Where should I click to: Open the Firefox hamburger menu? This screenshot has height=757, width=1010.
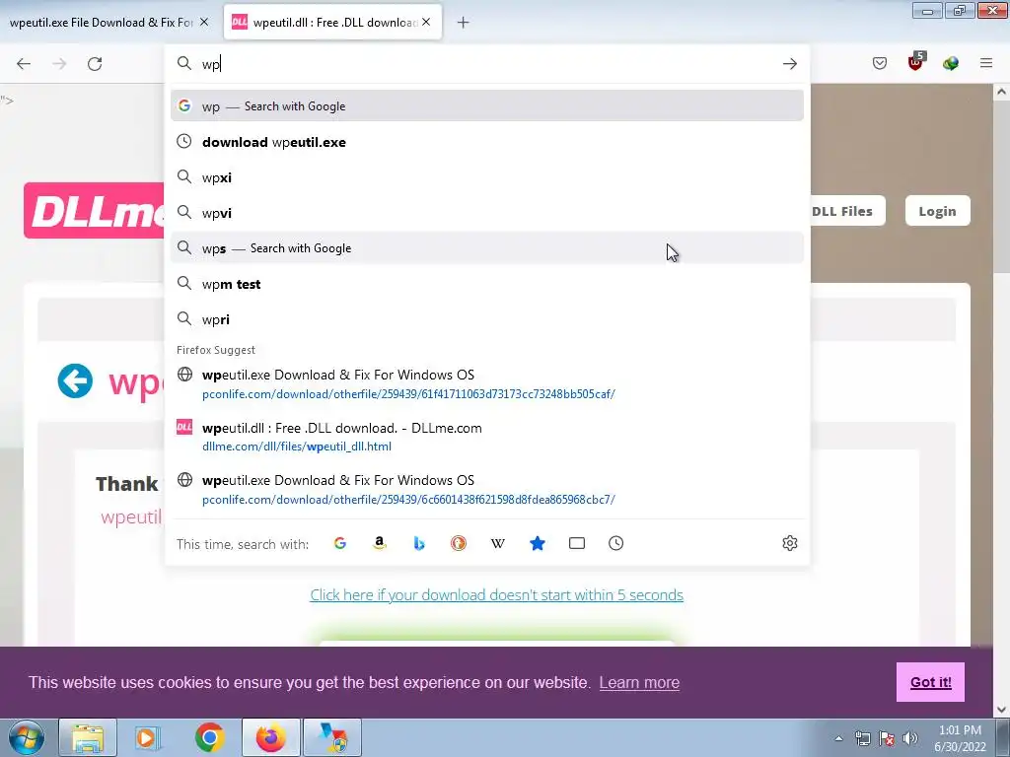coord(986,63)
